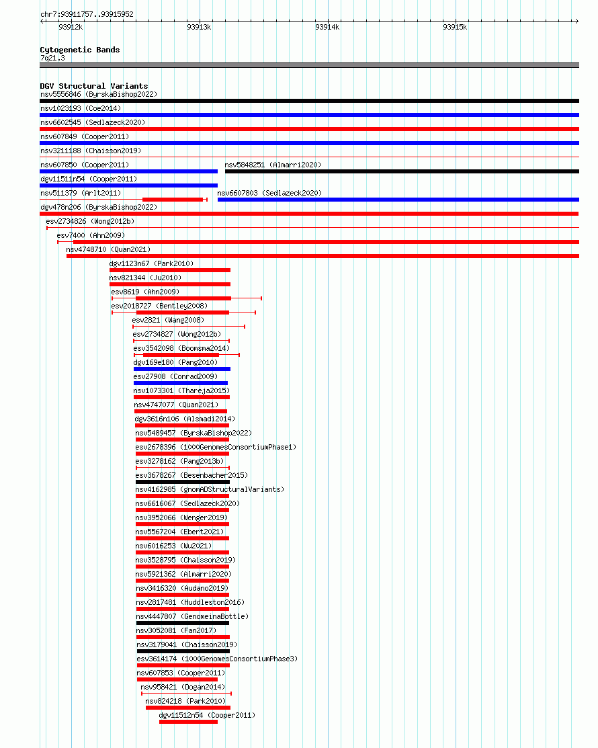Open nsv4162985 (gnomADStructuralVariants) variant
The image size is (598, 748).
pyautogui.click(x=182, y=496)
